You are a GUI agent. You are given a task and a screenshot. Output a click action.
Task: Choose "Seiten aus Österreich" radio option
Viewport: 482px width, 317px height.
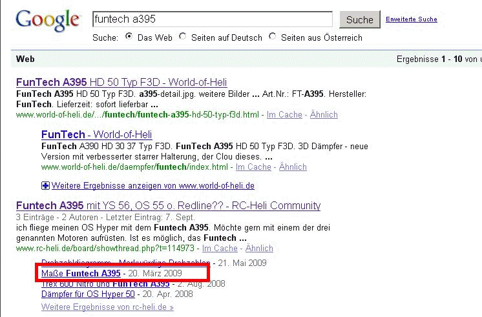coord(272,37)
